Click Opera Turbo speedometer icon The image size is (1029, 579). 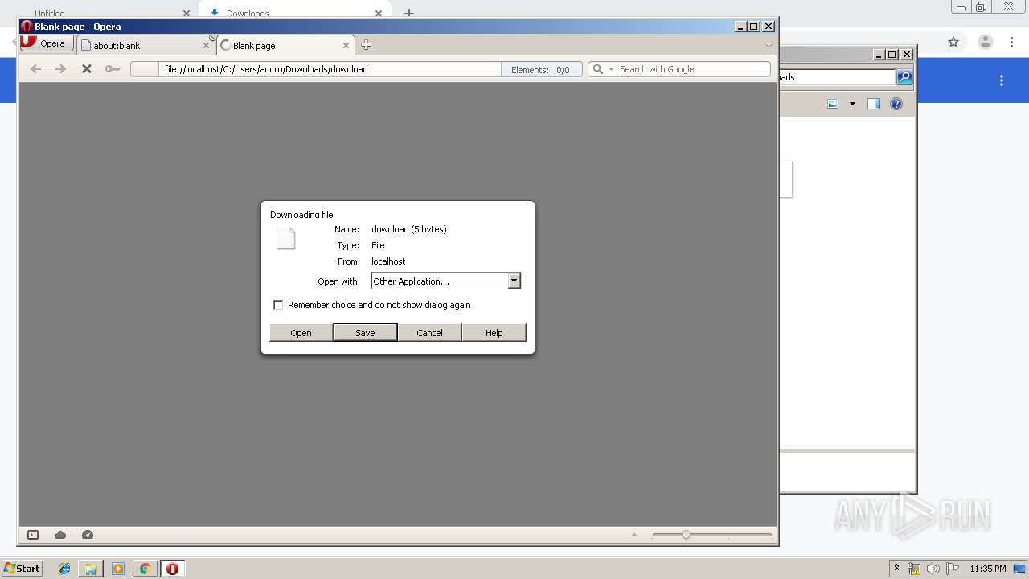pos(88,535)
